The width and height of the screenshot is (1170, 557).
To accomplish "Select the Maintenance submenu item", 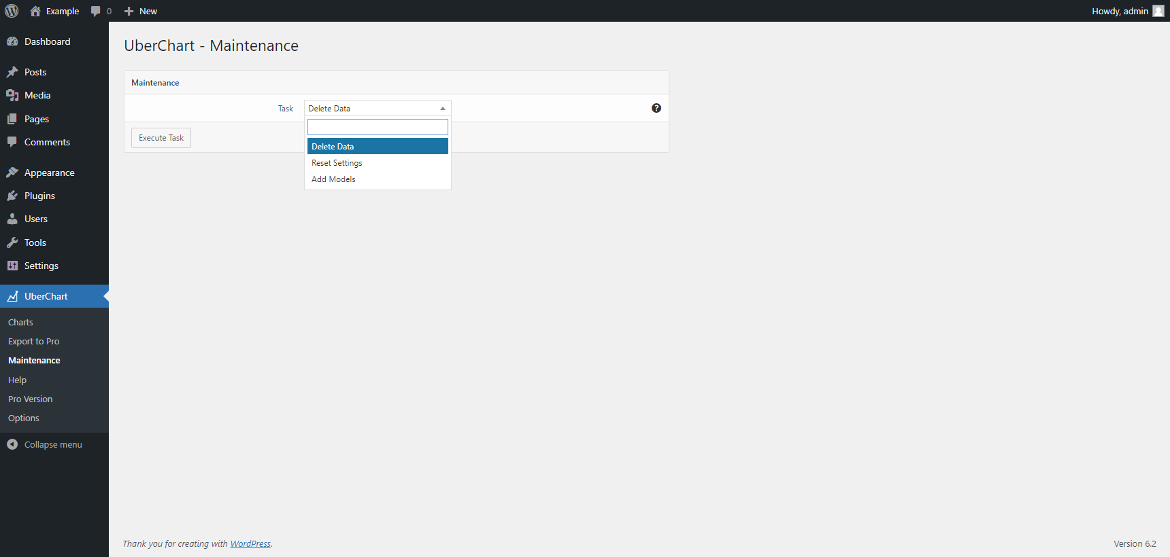I will click(34, 360).
